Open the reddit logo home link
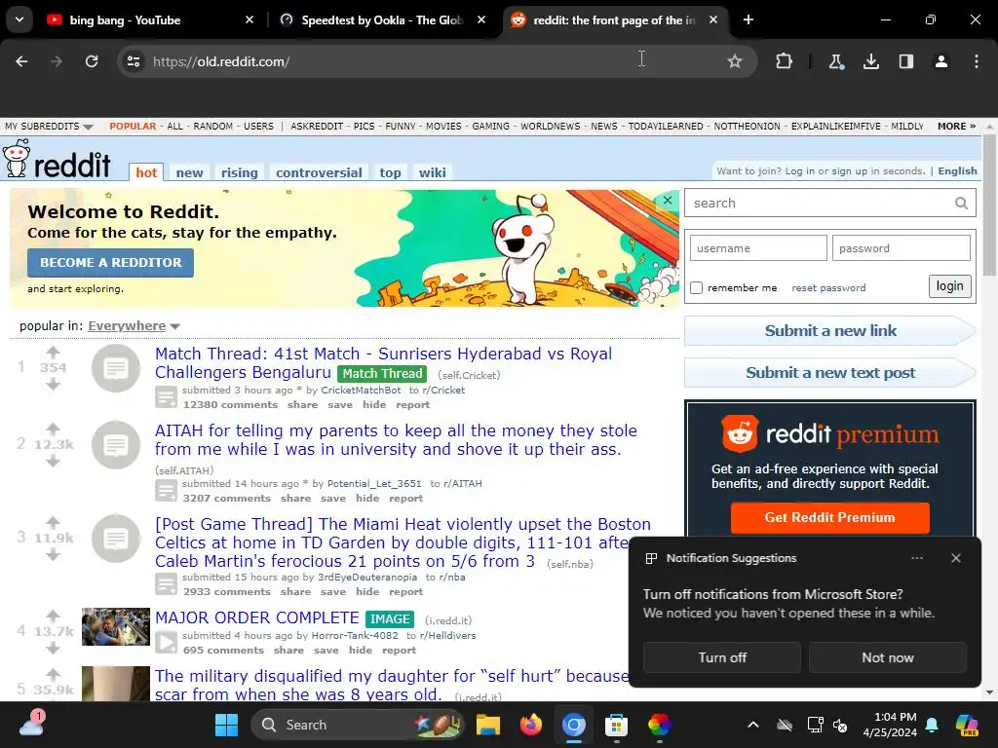This screenshot has height=748, width=998. pos(58,160)
